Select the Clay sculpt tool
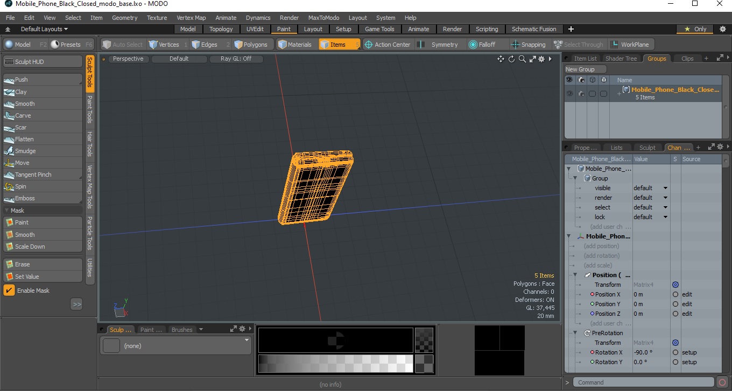Image resolution: width=732 pixels, height=391 pixels. coord(43,92)
